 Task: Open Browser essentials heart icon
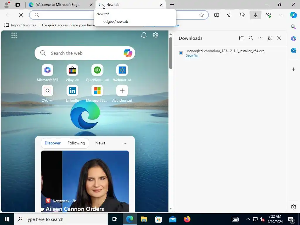pyautogui.click(x=268, y=15)
